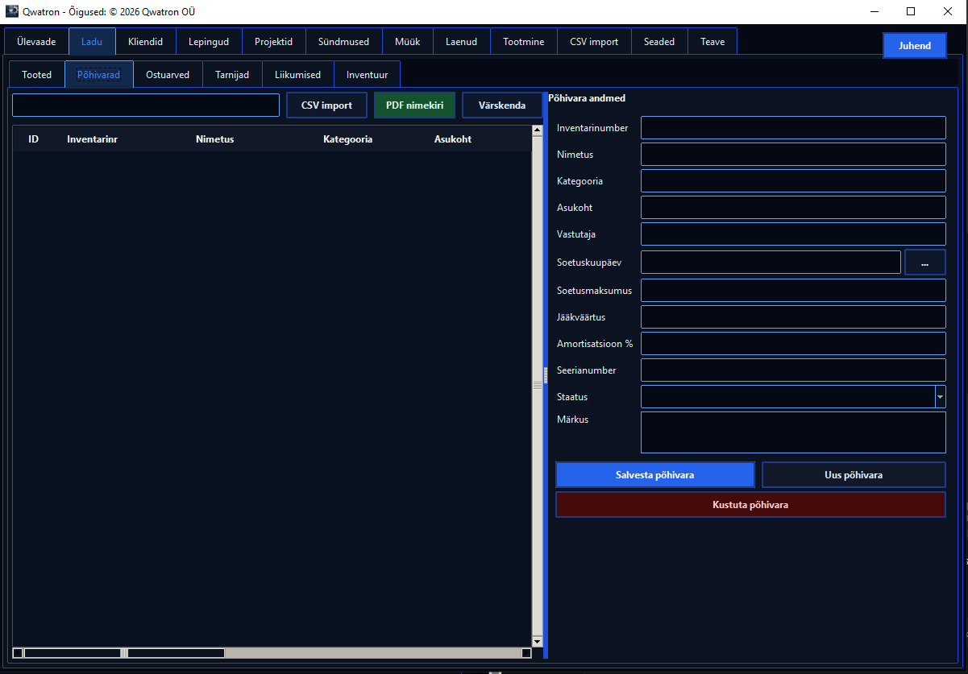Go to the Tootmine tab
This screenshot has height=674, width=968.
[x=523, y=42]
